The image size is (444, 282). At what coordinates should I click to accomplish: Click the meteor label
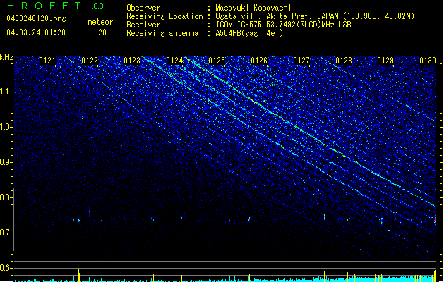[x=100, y=22]
